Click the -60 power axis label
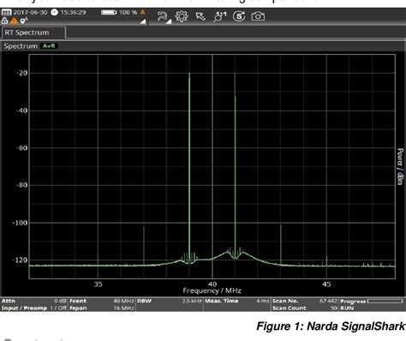The image size is (406, 341). (22, 148)
